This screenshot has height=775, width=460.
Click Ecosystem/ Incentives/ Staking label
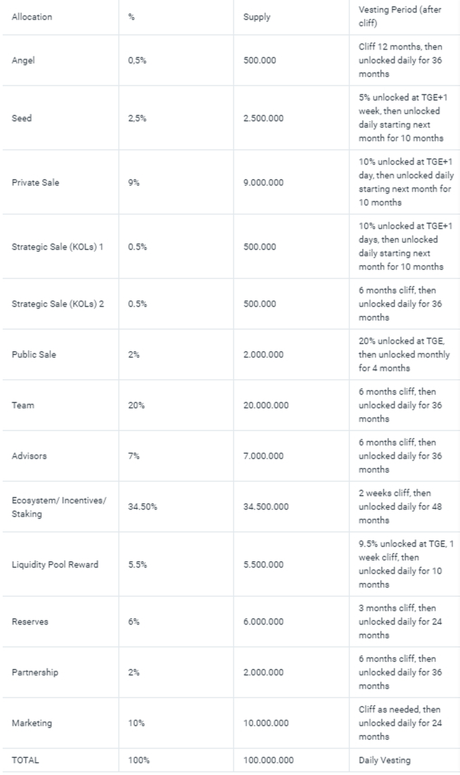click(59, 507)
